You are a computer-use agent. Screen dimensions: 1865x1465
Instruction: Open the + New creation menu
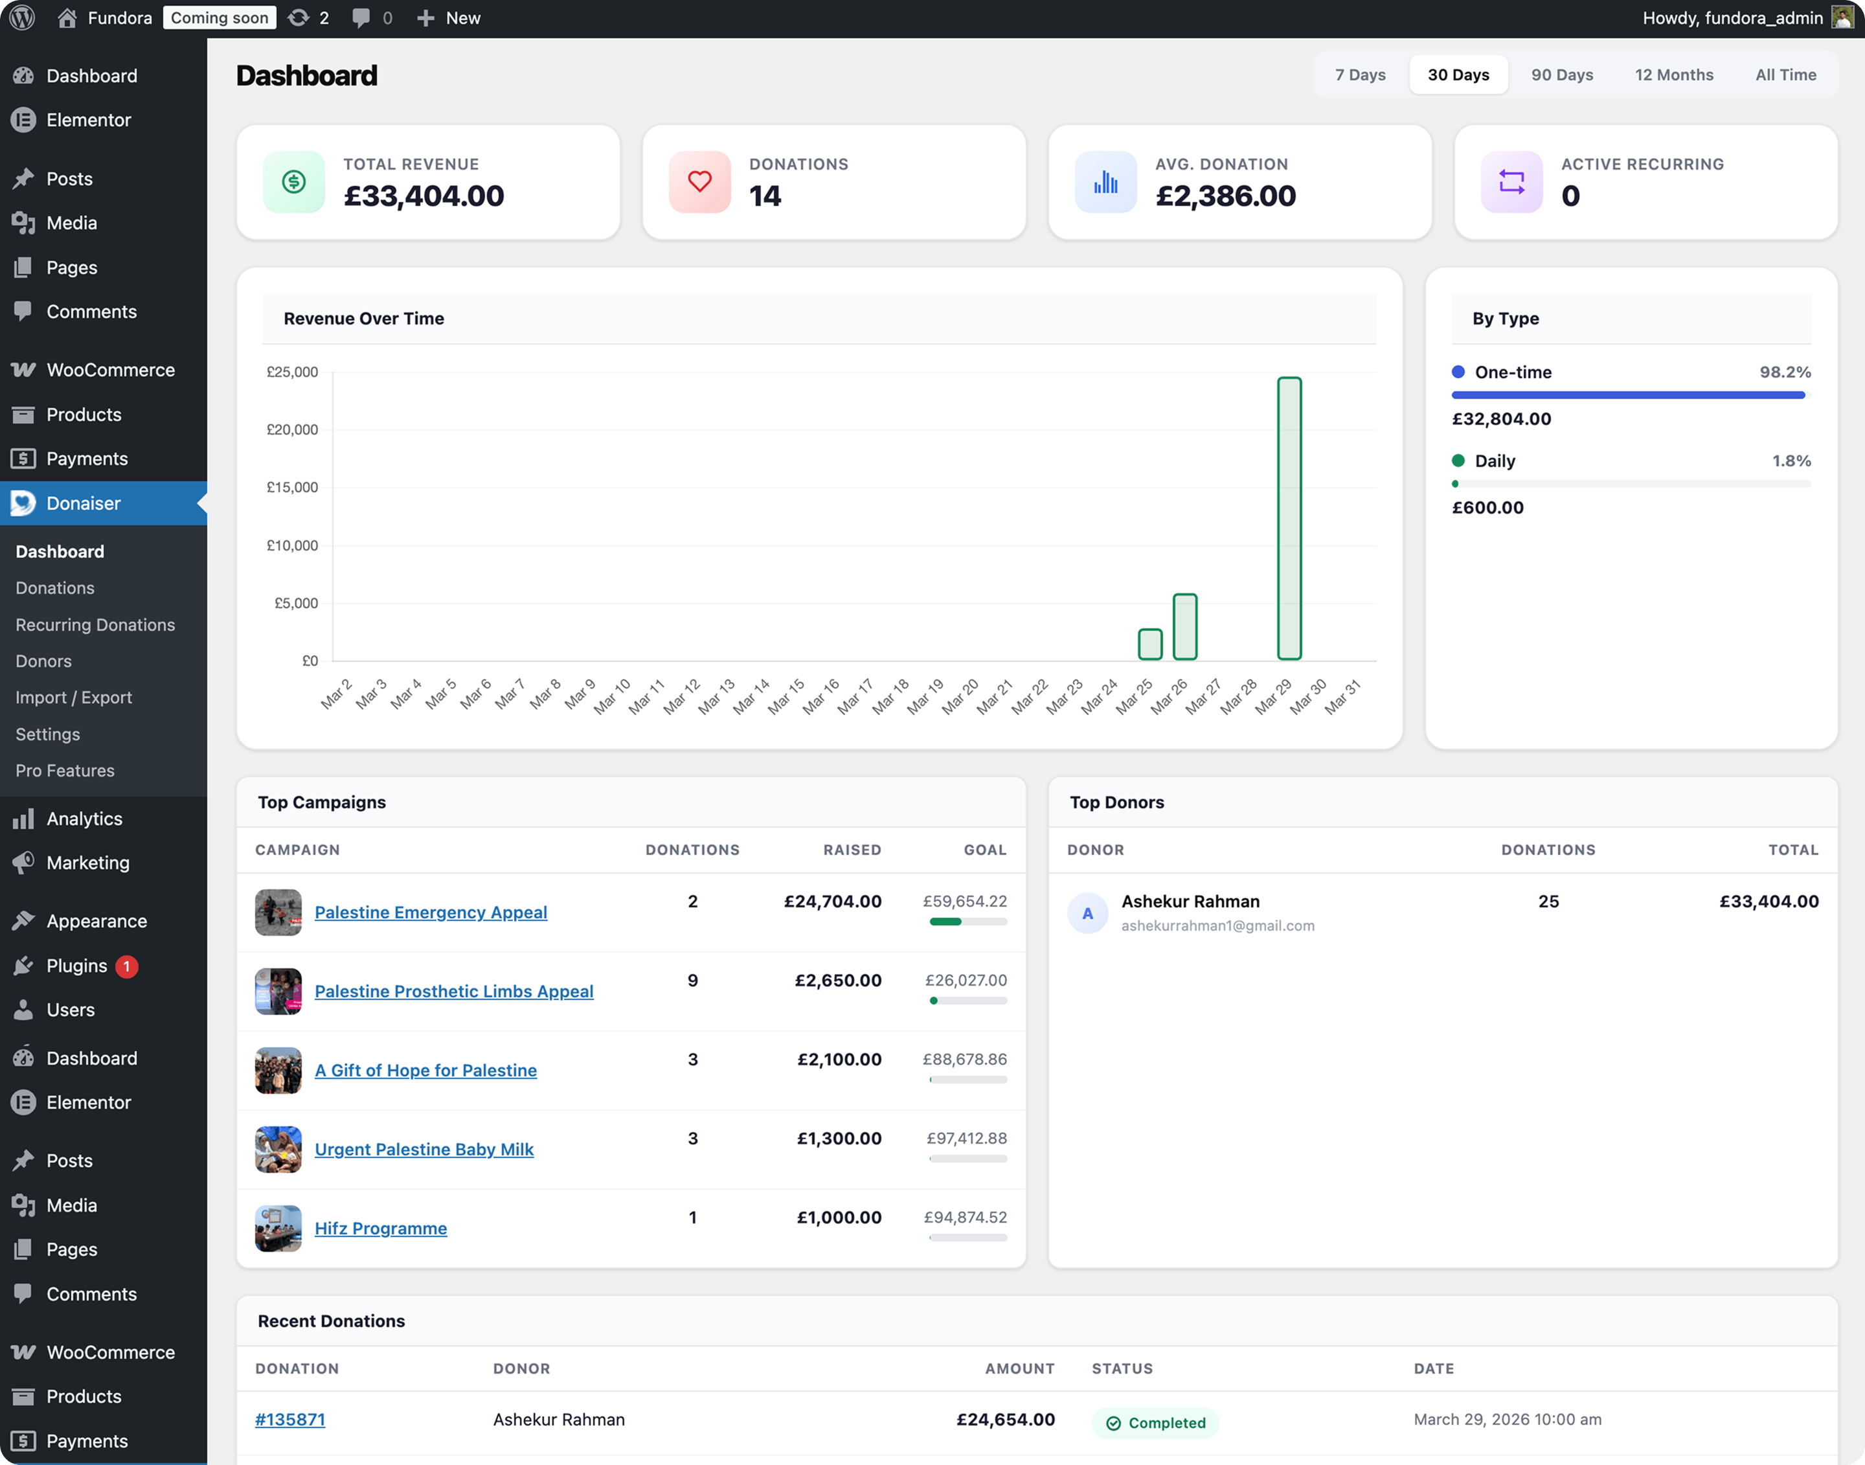tap(447, 17)
